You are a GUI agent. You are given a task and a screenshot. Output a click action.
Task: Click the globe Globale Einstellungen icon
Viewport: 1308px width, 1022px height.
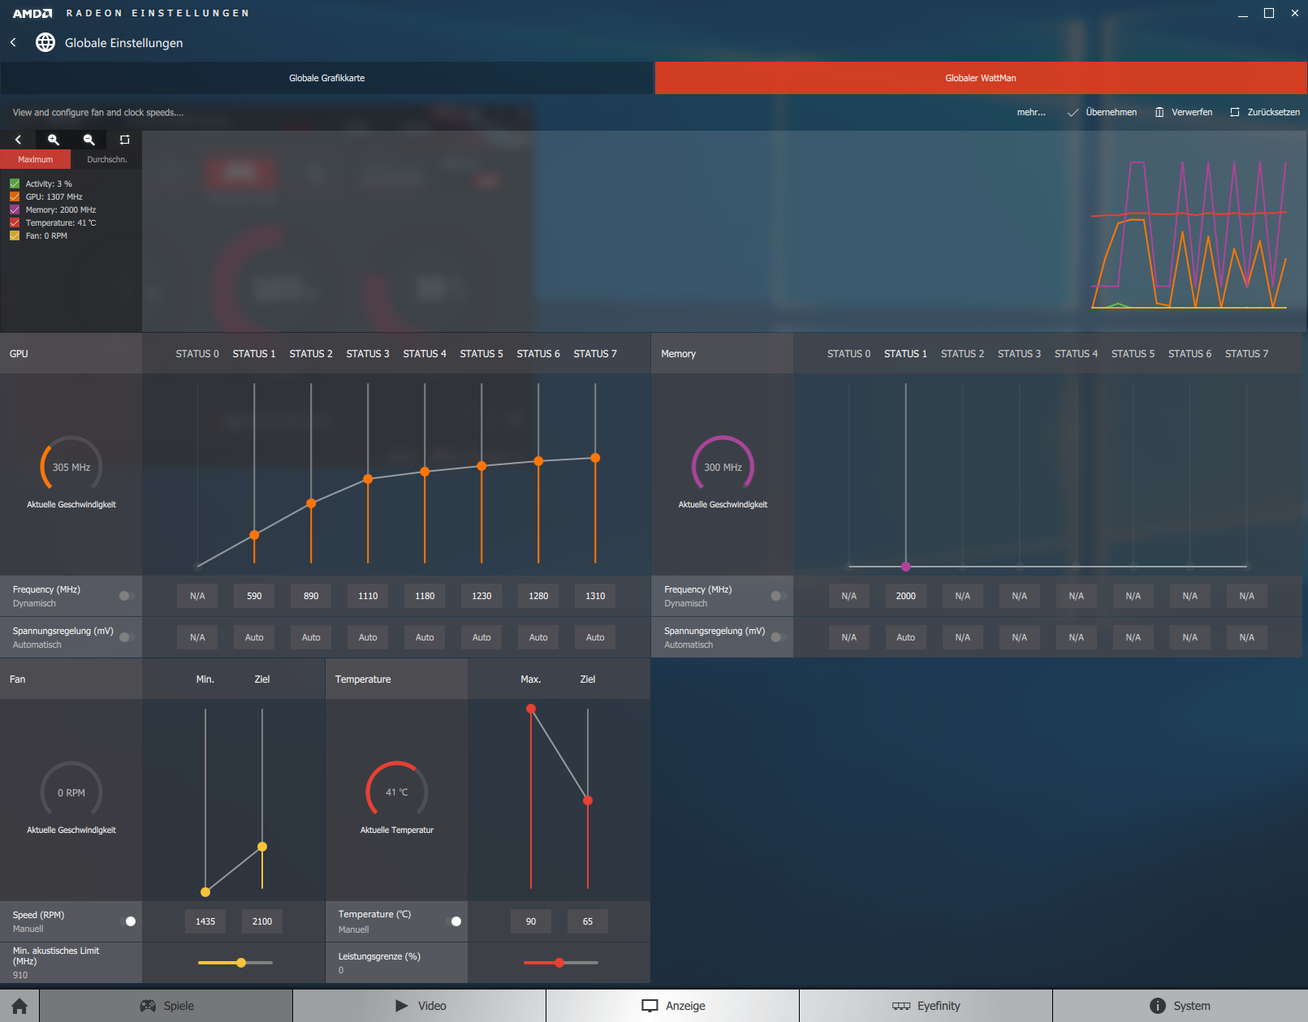click(45, 42)
